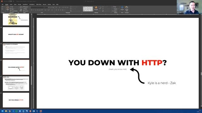The image size is (202, 113).
Task: Toggle Bold formatting in Font group
Action: pos(32,10)
